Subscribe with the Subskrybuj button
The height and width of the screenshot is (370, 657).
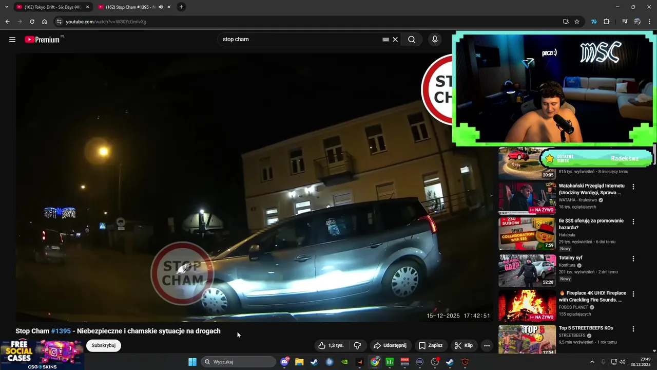pos(104,345)
